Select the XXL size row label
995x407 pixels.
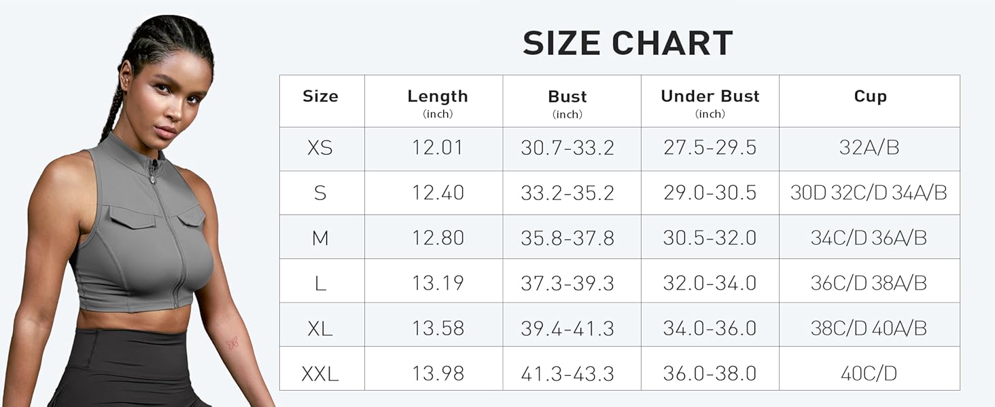(320, 373)
